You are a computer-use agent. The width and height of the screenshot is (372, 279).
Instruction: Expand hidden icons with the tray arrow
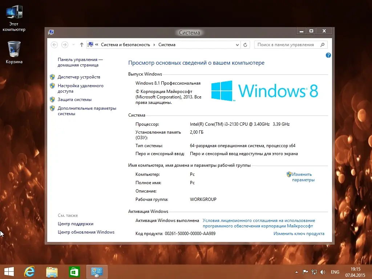pos(296,272)
